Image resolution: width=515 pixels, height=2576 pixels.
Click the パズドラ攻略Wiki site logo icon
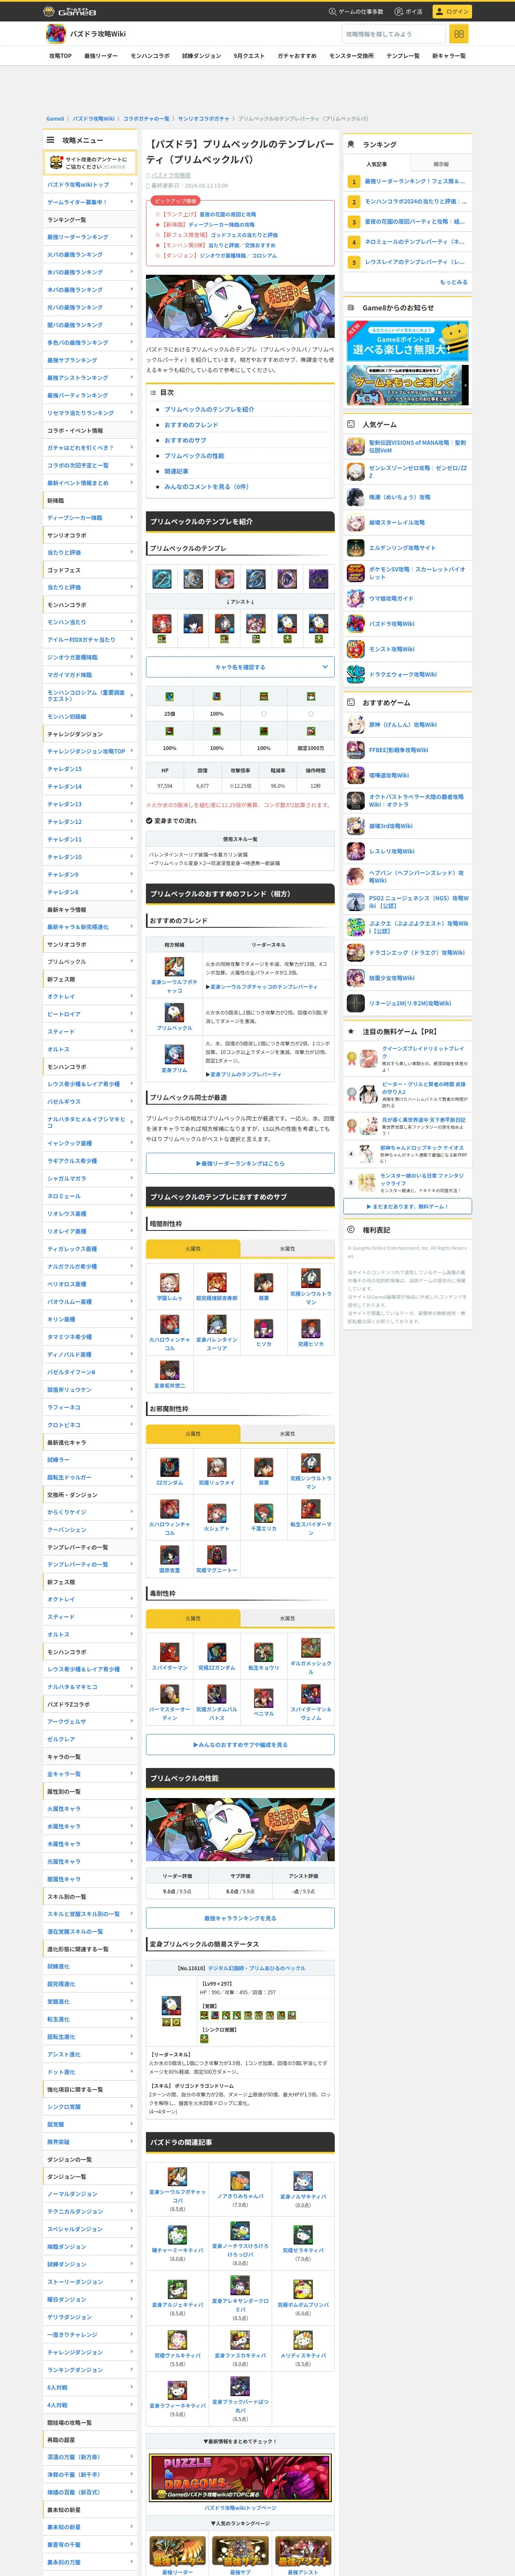pyautogui.click(x=56, y=34)
